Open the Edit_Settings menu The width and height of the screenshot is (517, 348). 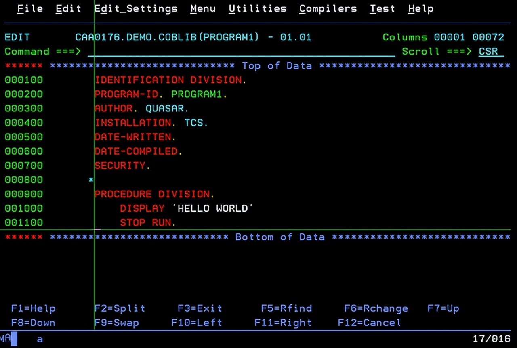136,8
